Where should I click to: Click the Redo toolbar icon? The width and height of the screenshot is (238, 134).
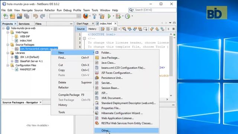(x=42, y=16)
